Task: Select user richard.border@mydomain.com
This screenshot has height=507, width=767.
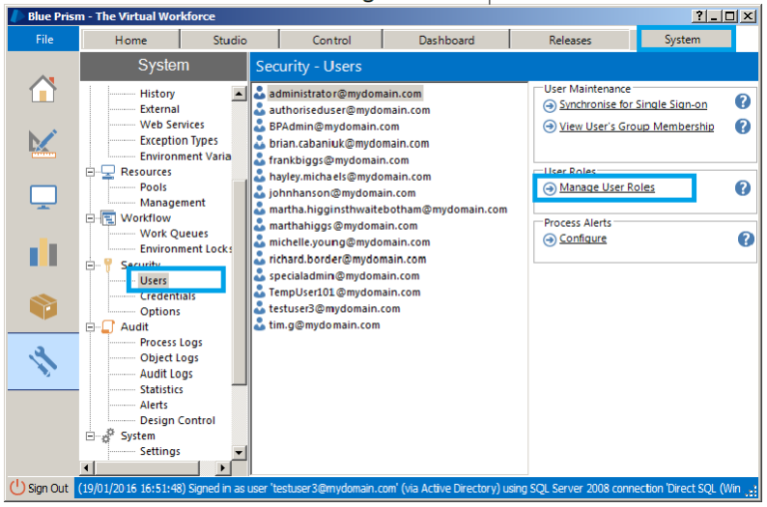Action: pyautogui.click(x=348, y=258)
